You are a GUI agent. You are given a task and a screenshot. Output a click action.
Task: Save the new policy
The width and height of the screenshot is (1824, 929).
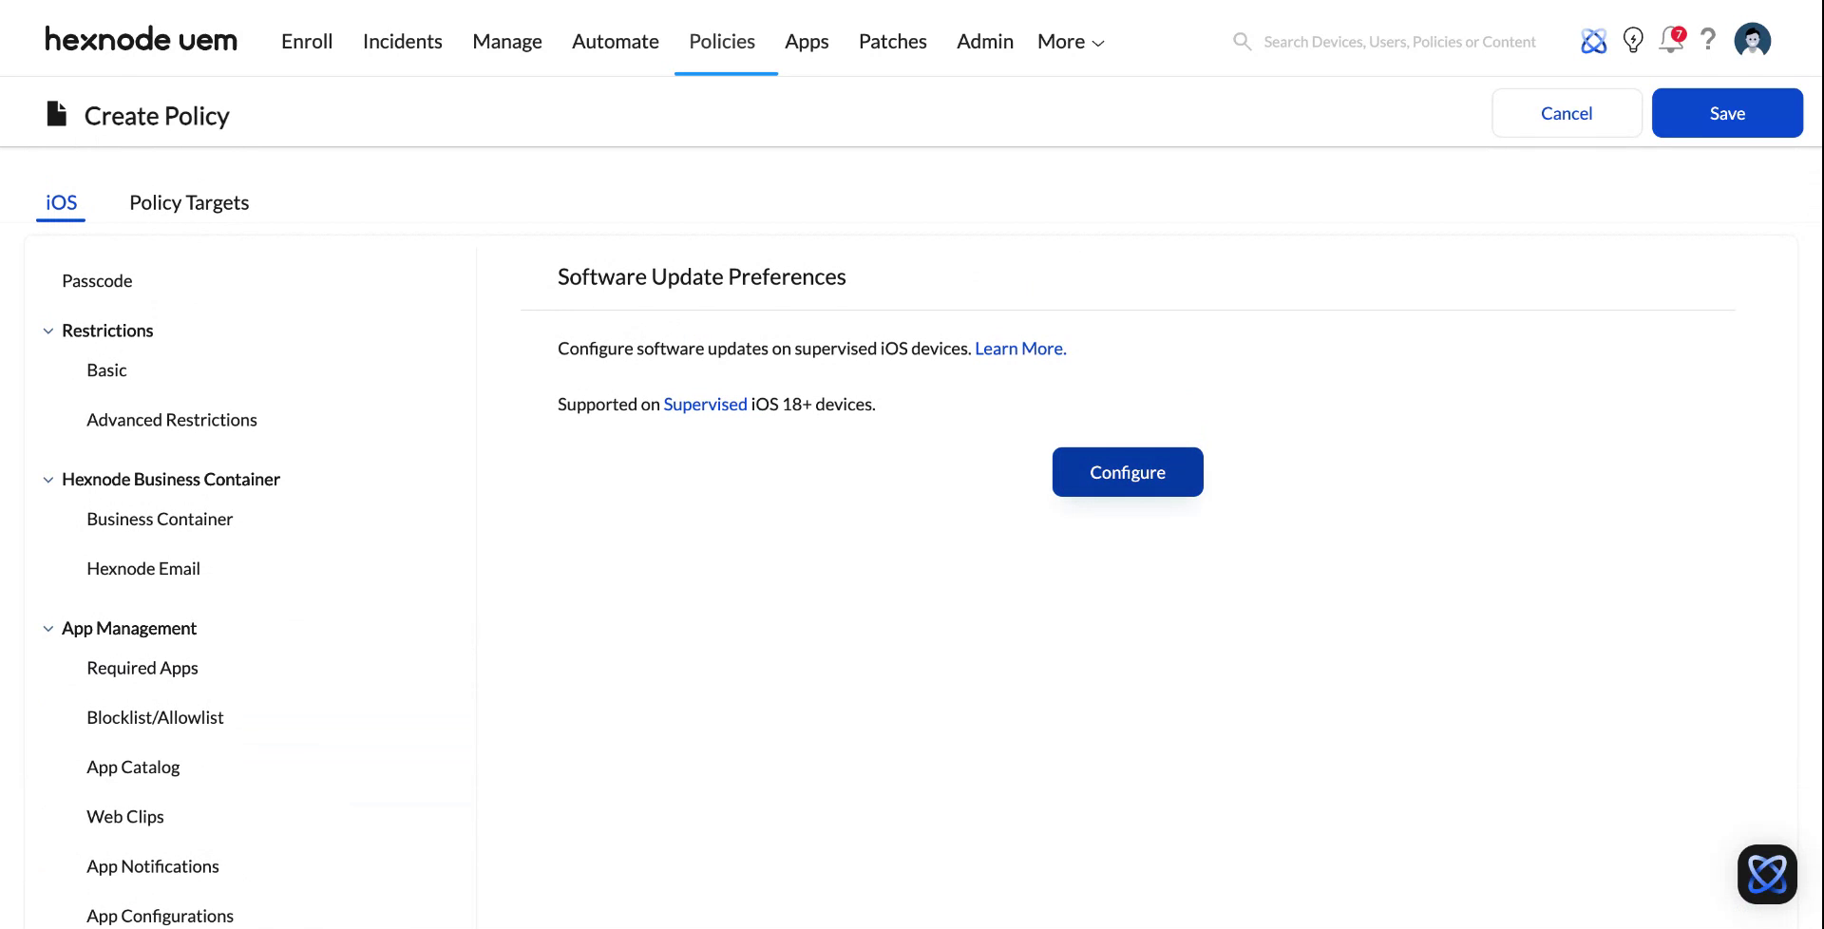point(1727,112)
